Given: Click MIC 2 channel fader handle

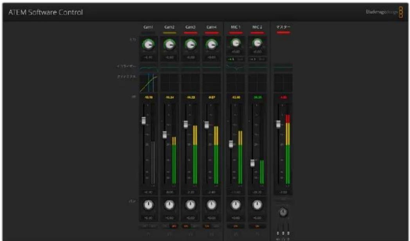Looking at the screenshot, I should coord(252,163).
